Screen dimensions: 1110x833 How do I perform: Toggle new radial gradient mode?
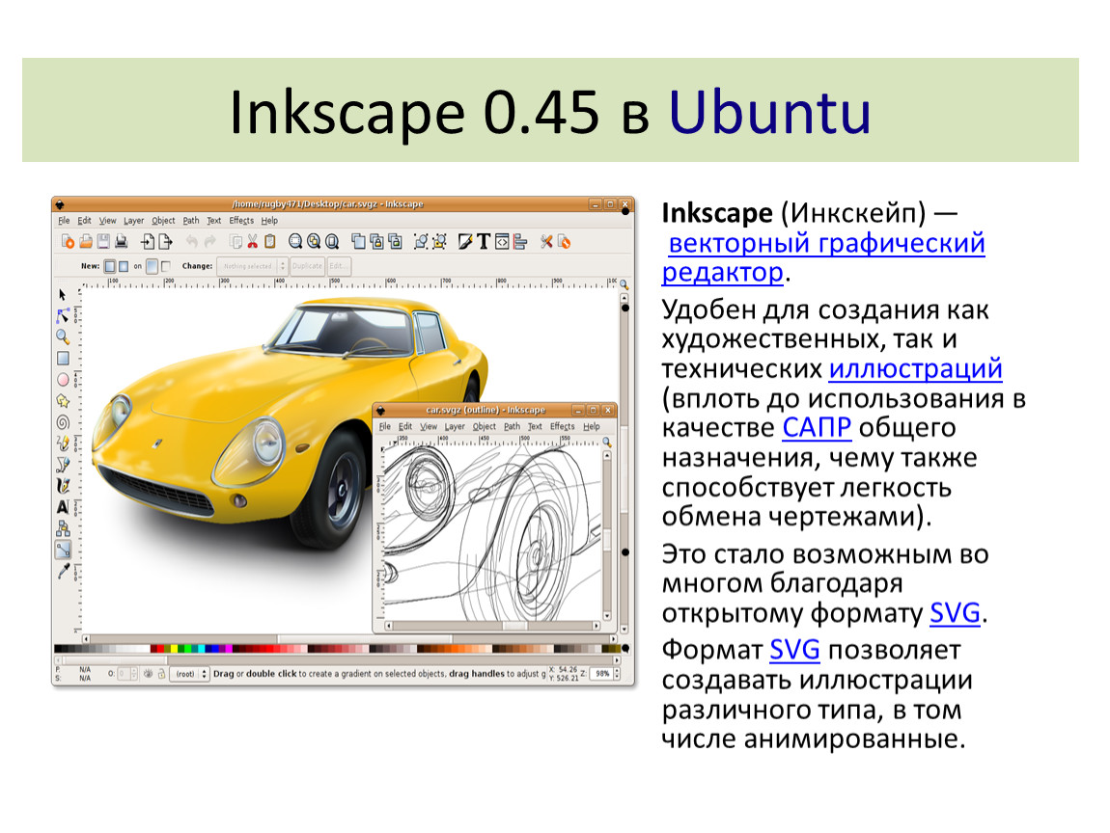click(x=124, y=267)
